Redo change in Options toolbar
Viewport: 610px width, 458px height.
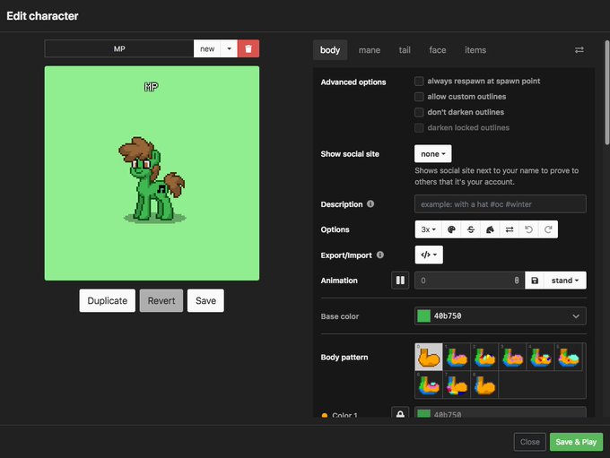click(x=548, y=229)
